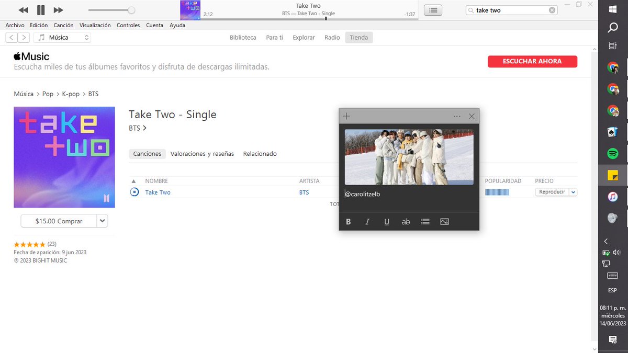Open the iTunes taskbar icon
The width and height of the screenshot is (628, 353).
pyautogui.click(x=612, y=197)
